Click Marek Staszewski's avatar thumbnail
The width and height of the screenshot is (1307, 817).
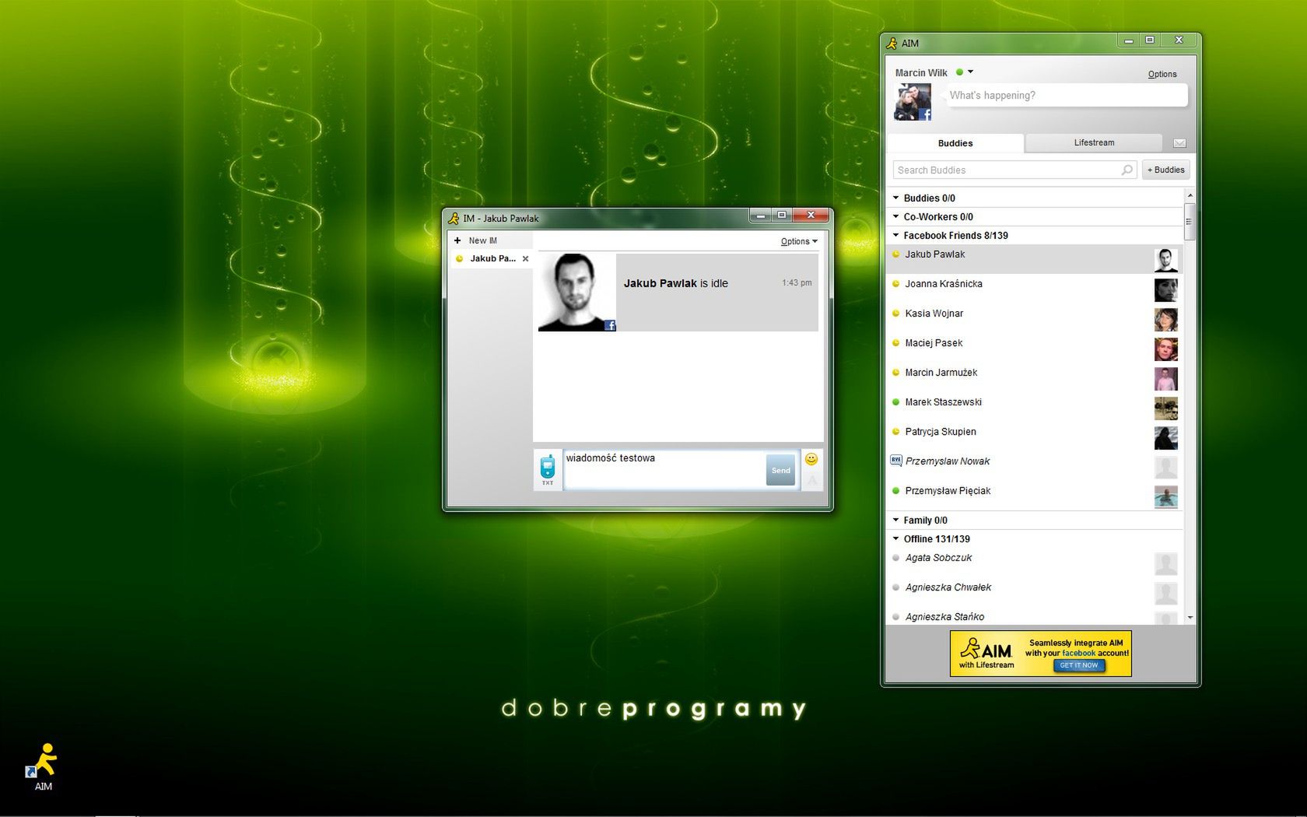pos(1165,408)
